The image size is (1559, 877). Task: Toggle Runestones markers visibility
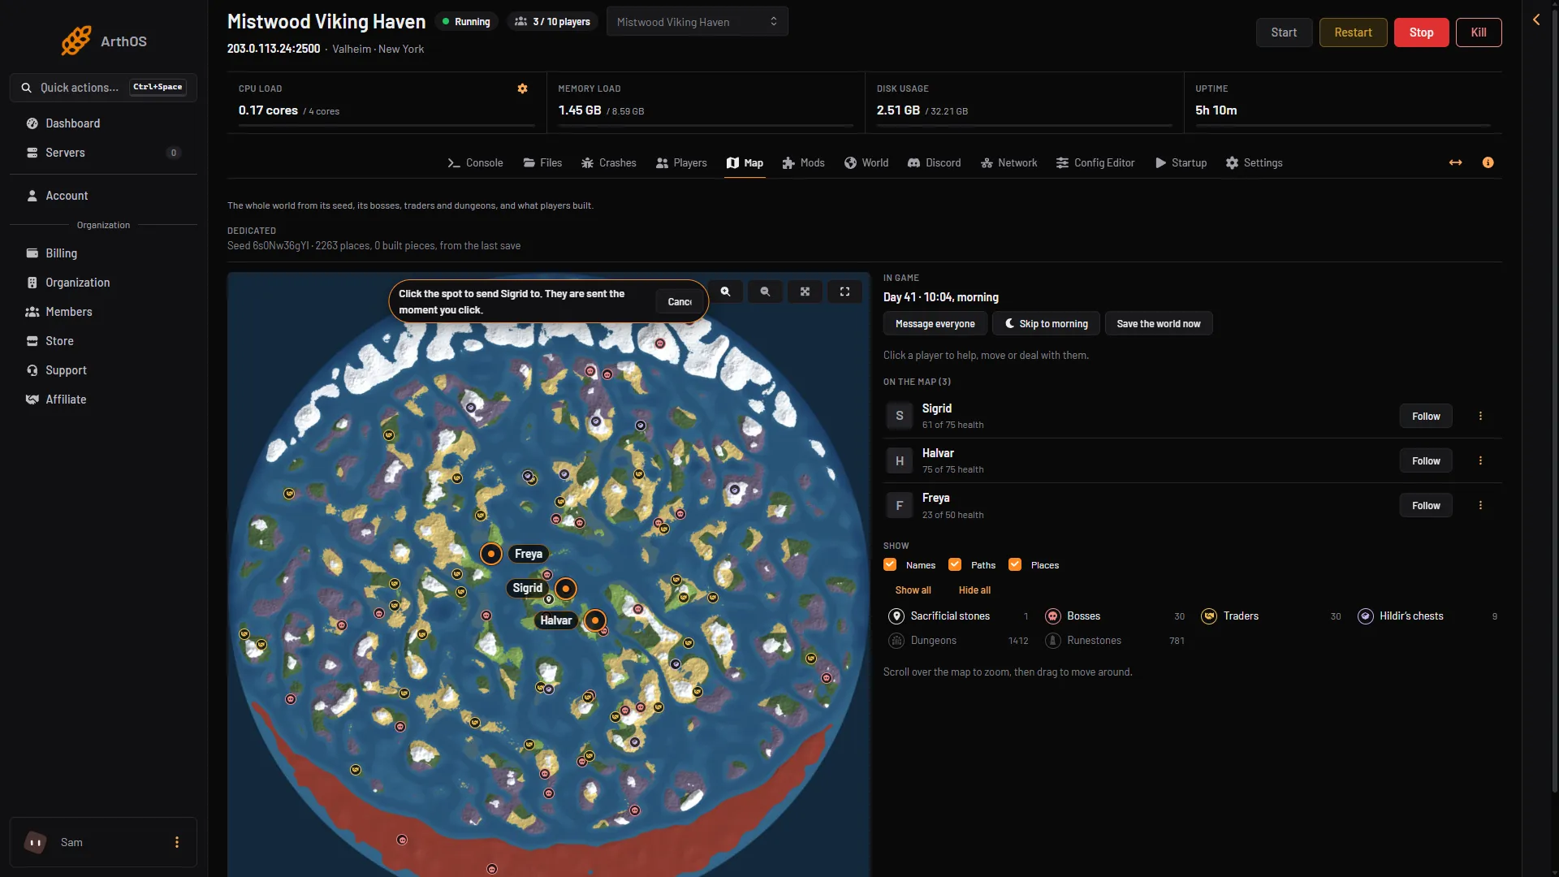(x=1115, y=641)
